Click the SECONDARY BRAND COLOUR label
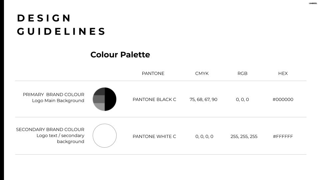The width and height of the screenshot is (320, 180). [x=50, y=130]
